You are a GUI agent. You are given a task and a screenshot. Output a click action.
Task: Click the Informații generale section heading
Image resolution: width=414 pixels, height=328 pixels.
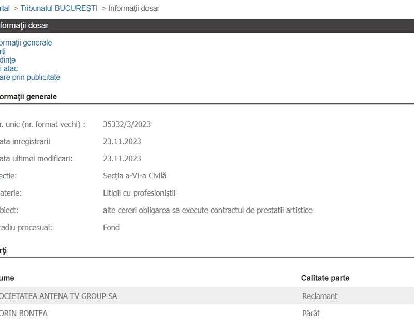[x=28, y=97]
